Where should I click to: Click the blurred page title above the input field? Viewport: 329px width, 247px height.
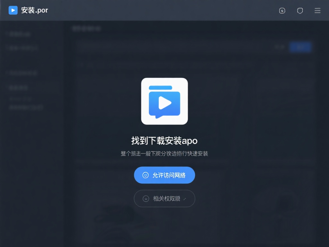pos(86,29)
